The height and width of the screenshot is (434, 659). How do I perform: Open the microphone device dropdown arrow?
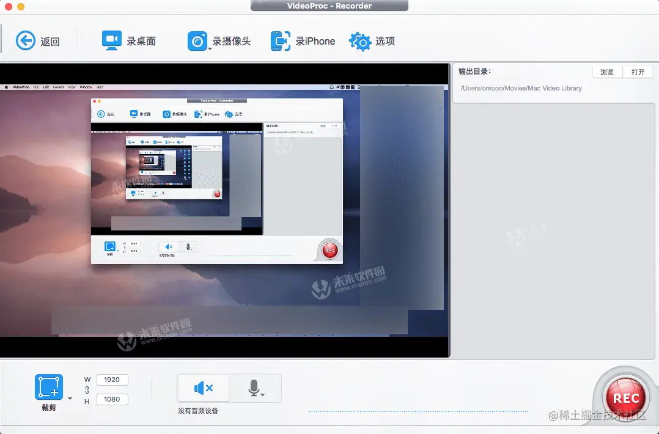point(262,395)
